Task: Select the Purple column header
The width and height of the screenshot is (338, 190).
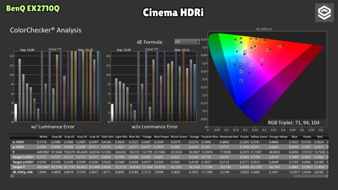Action: coord(245,137)
